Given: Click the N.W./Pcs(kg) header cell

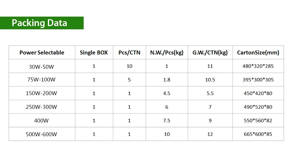Looking at the screenshot, I should click(167, 52).
